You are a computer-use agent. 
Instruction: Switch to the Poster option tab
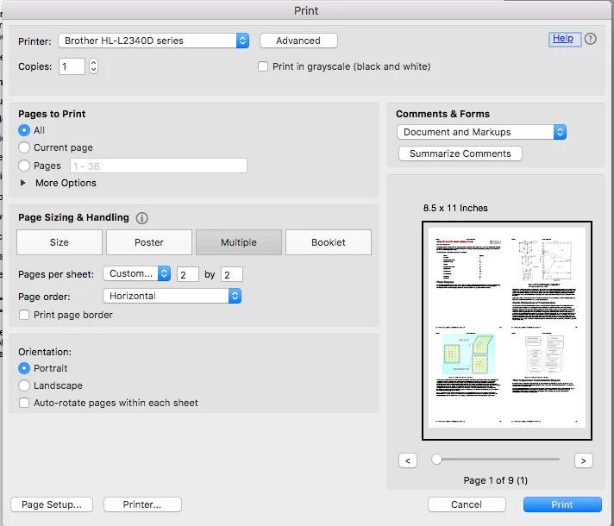(149, 242)
